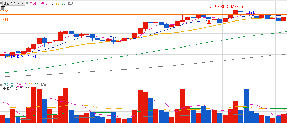Viewport: 287px width, 123px height.
Task: Select the volume 단순 5 average label
Action: click(21, 85)
